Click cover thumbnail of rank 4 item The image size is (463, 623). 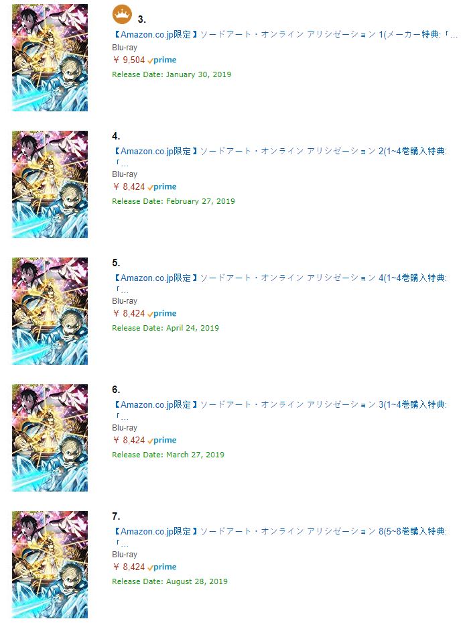click(50, 184)
